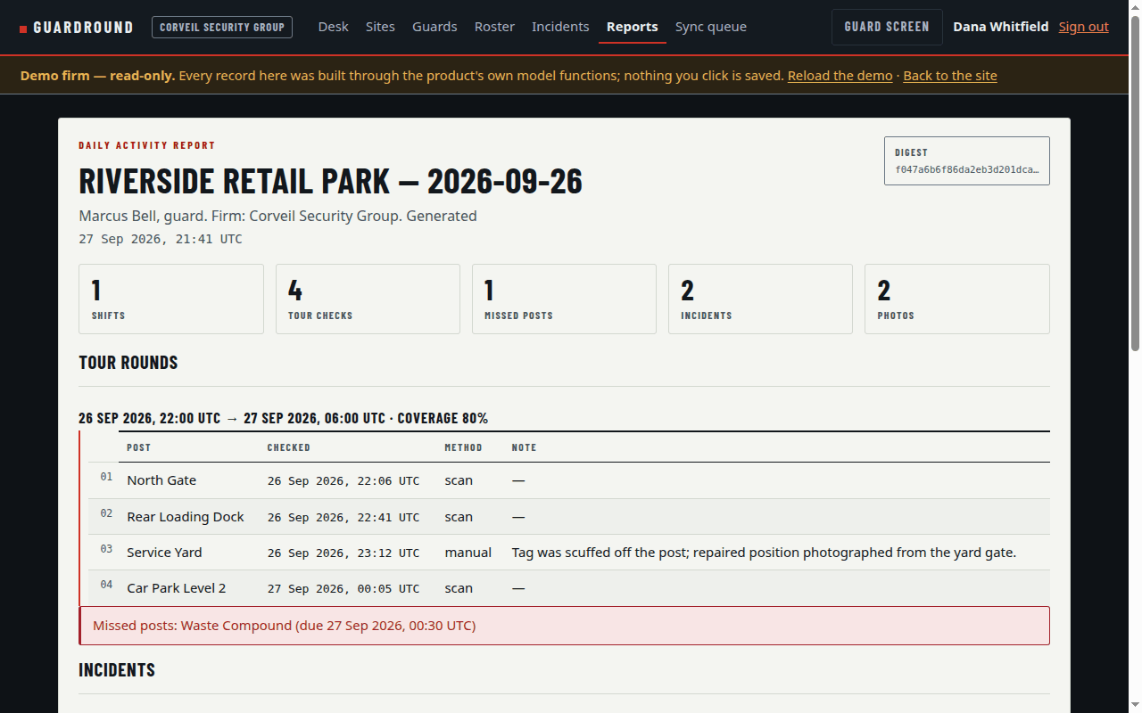Image resolution: width=1142 pixels, height=713 pixels.
Task: Click the Digest hash box
Action: [x=967, y=160]
